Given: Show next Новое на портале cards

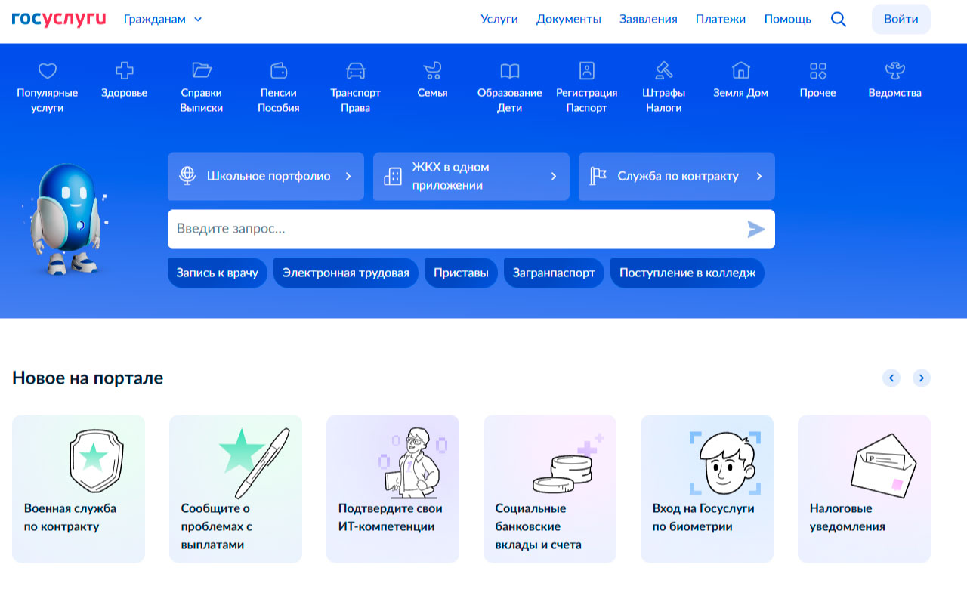Looking at the screenshot, I should [922, 378].
